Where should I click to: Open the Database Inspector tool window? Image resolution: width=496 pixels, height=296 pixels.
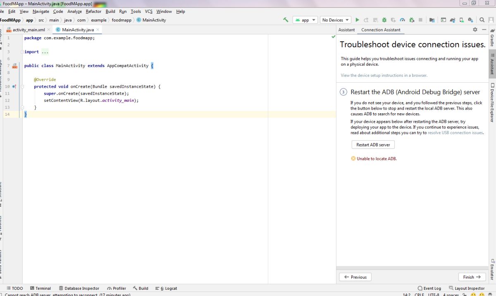79,288
